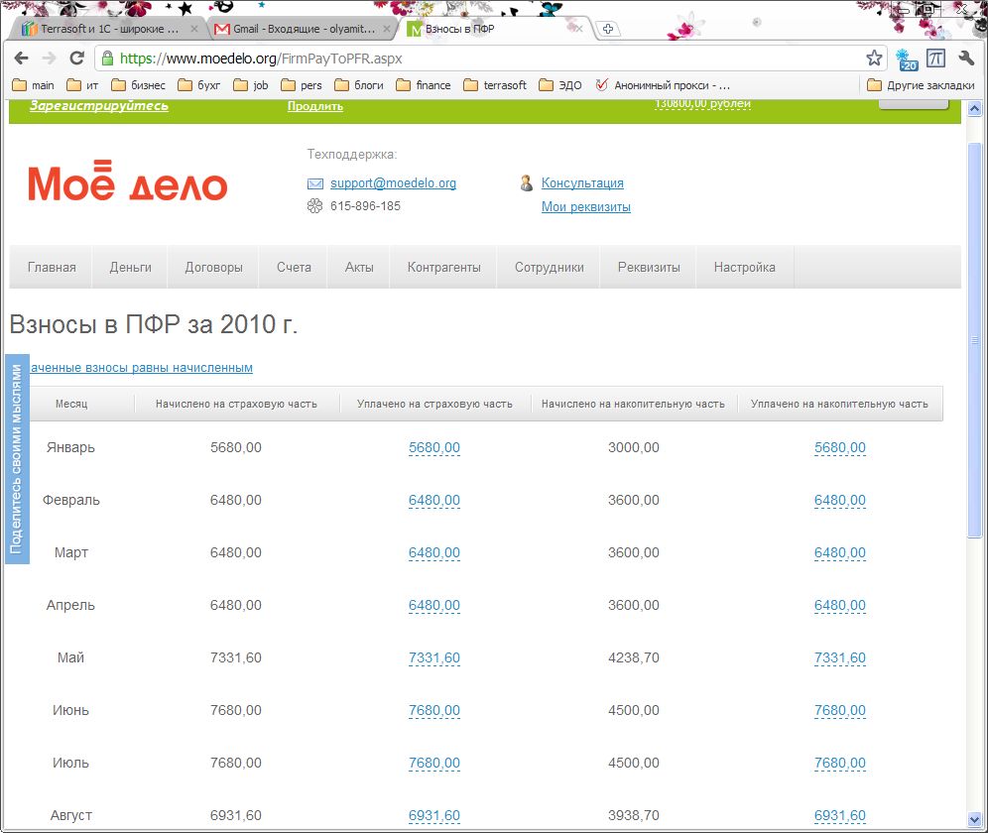Viewport: 988px width, 833px height.
Task: Open the finance bookmarks folder
Action: [x=424, y=85]
